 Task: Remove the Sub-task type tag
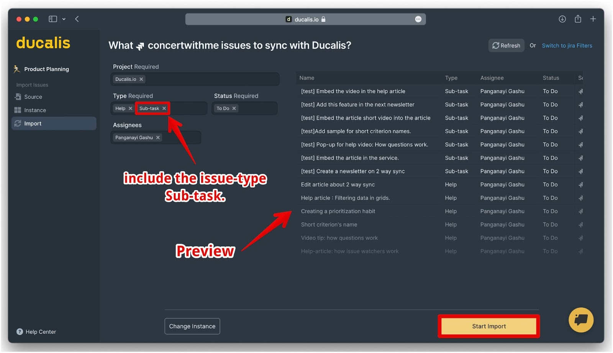pos(164,109)
